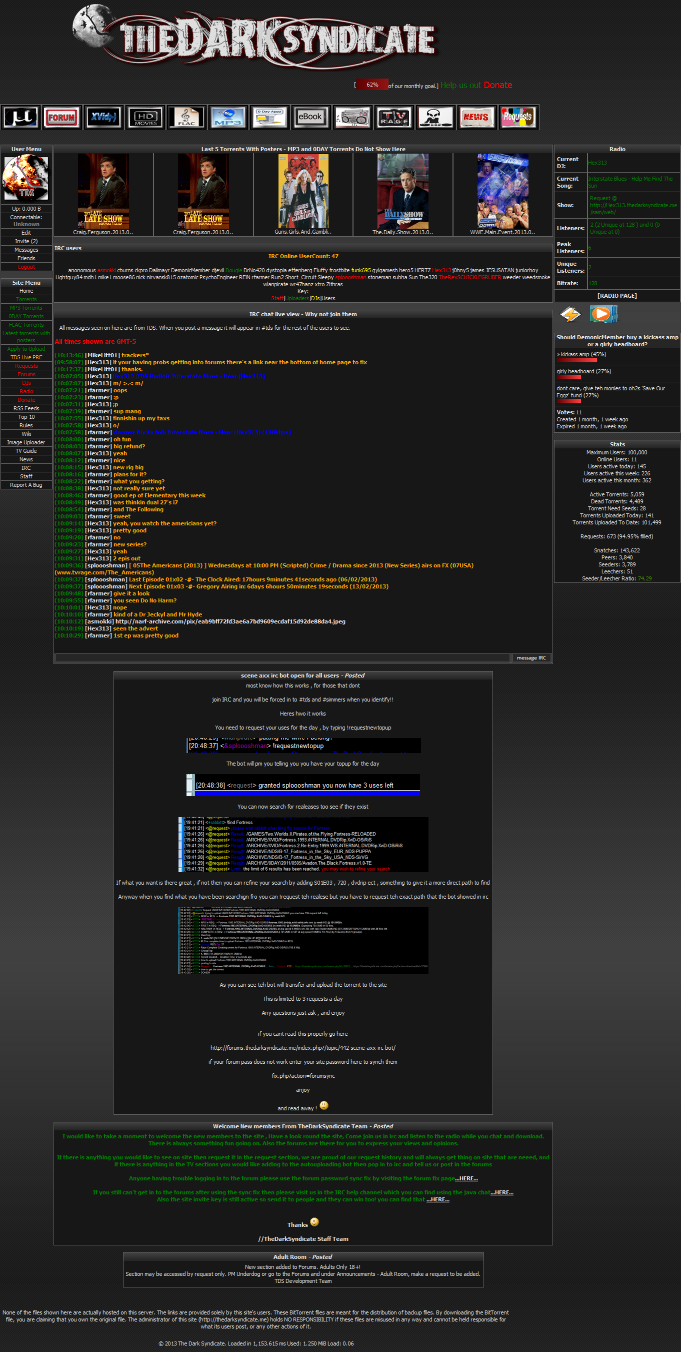Click the kickass amp poll result bar

click(x=576, y=360)
